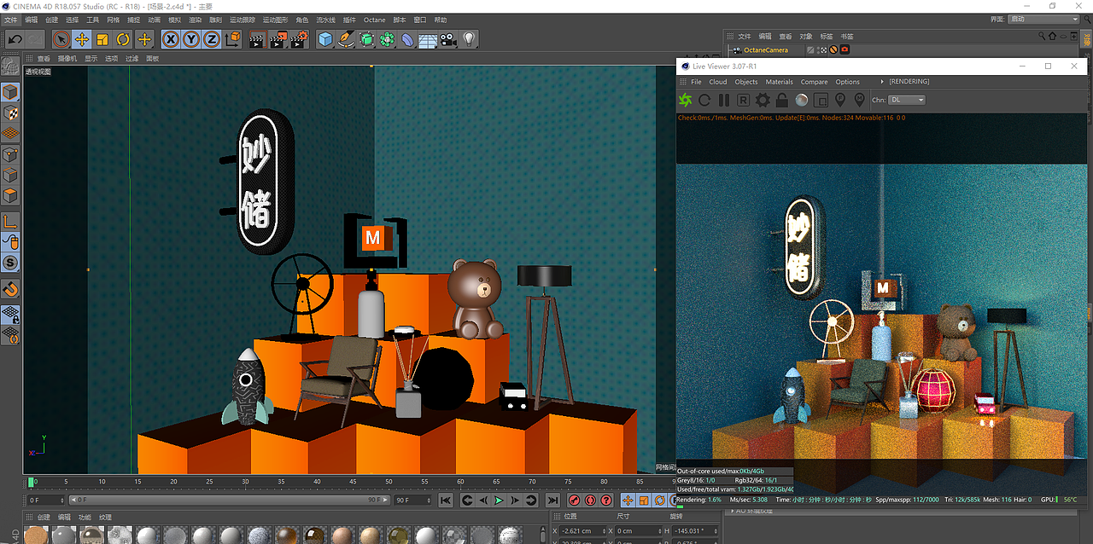Pause the render in Live Viewer
This screenshot has width=1093, height=544.
click(724, 100)
